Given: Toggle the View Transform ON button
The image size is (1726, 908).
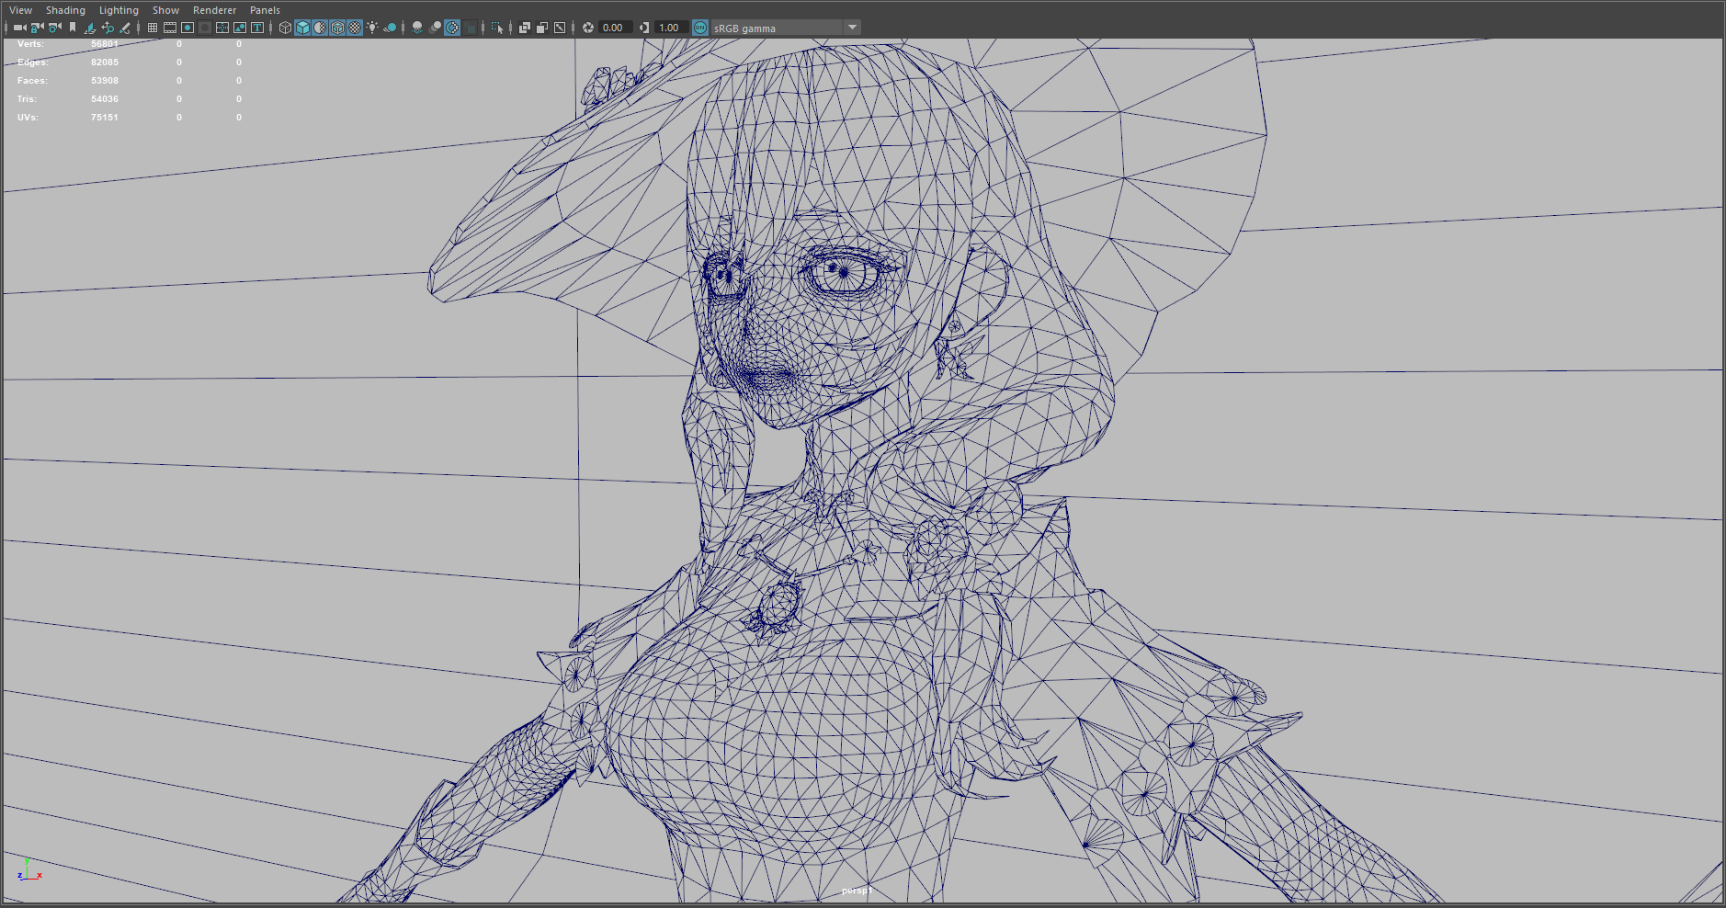Looking at the screenshot, I should (x=700, y=28).
